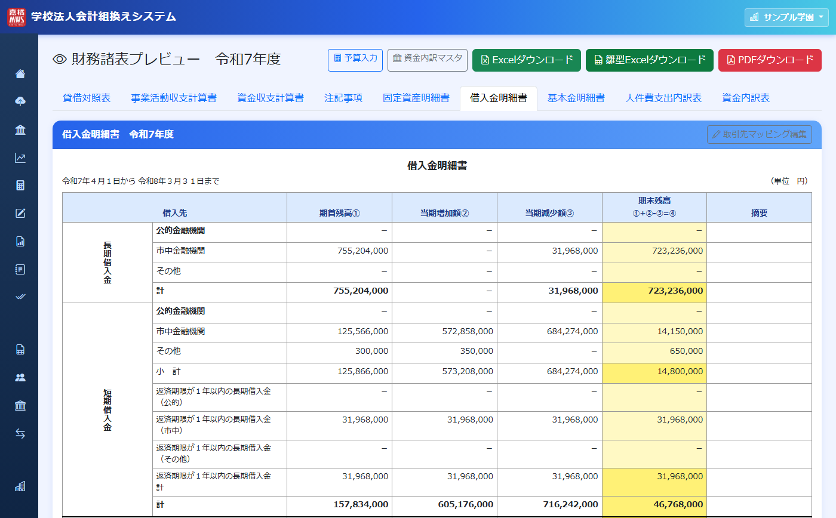Click the 短期借入金 vertical row label
Screen dimensions: 836x518
tap(107, 410)
